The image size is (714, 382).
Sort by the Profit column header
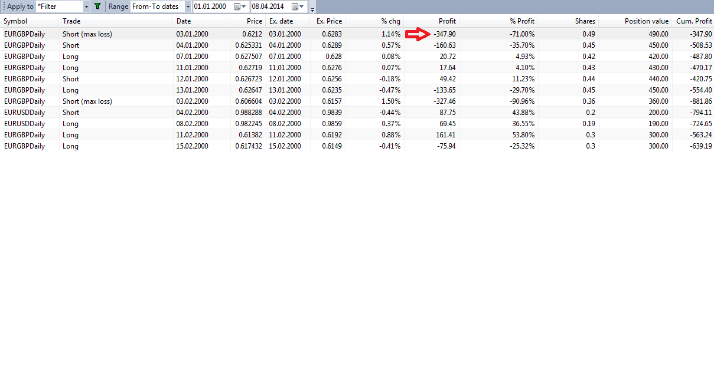coord(432,21)
